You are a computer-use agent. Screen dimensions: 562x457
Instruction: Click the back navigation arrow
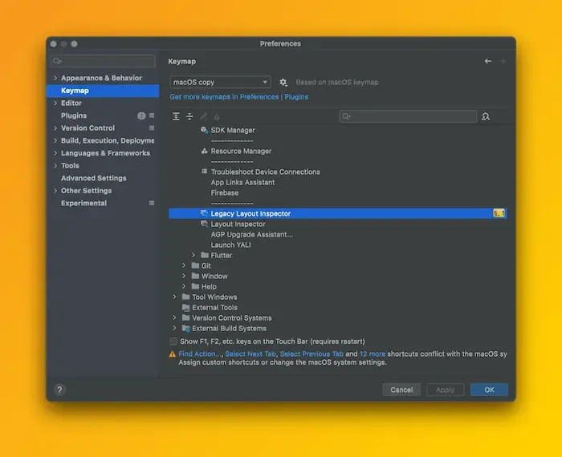488,62
